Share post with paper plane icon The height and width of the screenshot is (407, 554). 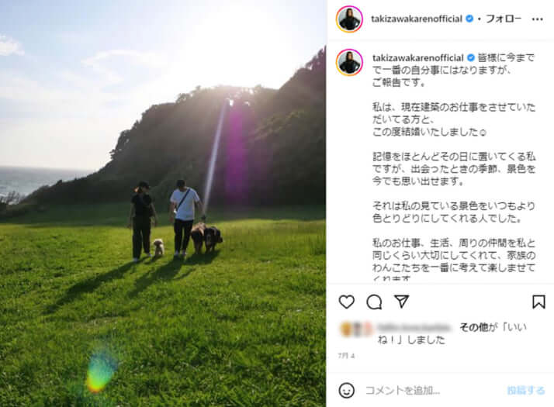[401, 302]
